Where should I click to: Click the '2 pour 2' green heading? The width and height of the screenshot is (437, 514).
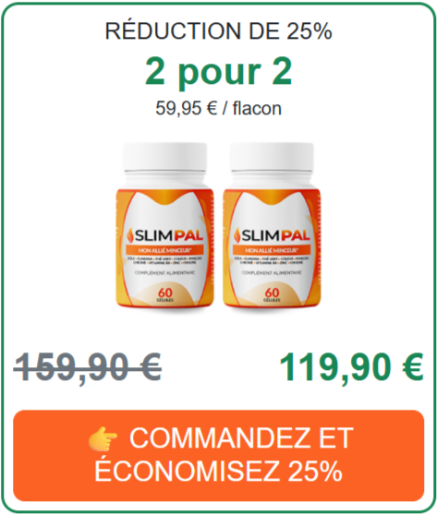(x=218, y=71)
